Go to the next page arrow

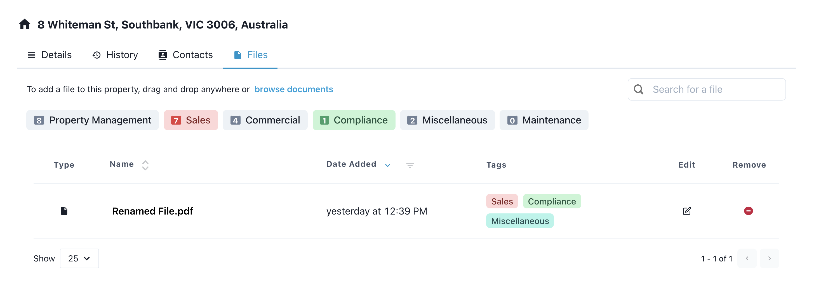pyautogui.click(x=769, y=258)
